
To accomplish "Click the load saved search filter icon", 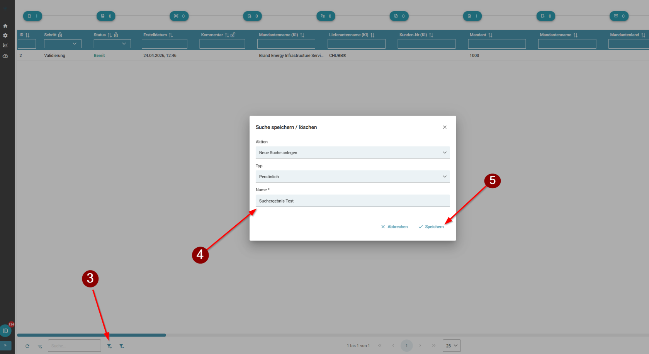I will click(122, 346).
